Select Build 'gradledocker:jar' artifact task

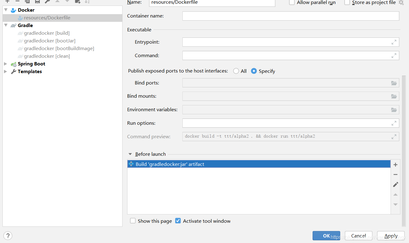(259, 164)
